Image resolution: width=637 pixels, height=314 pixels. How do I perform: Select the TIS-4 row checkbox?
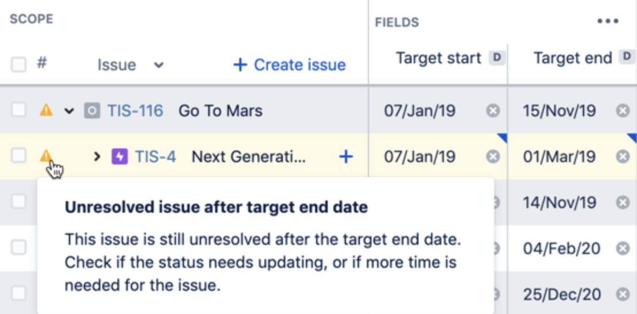point(19,156)
